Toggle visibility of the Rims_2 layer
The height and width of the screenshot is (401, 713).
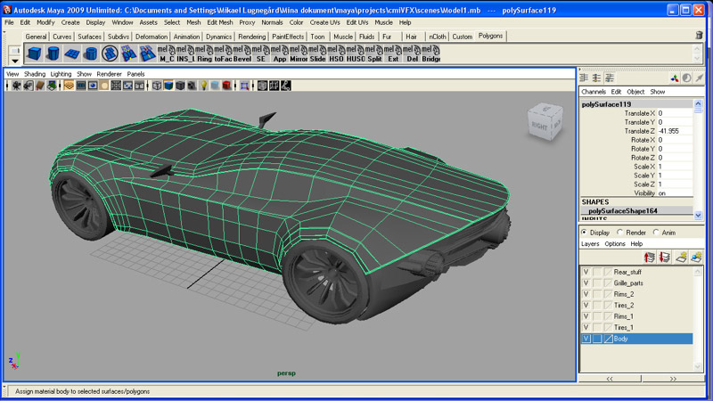[x=586, y=294]
